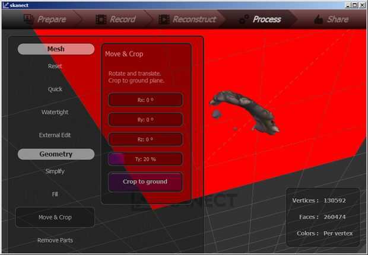Click the Vertices count 130592
Screen dimensions: 368x255
pos(334,200)
